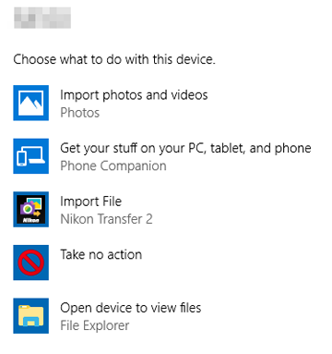
Task: Click the "Photos" app subtitle
Action: (80, 113)
